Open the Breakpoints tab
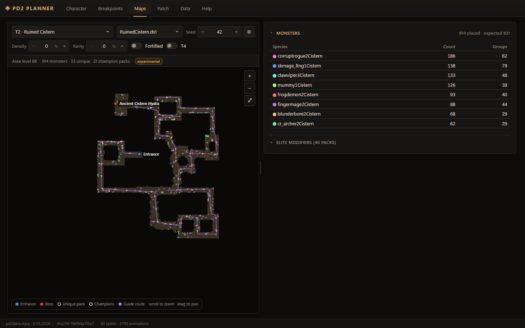This screenshot has height=328, width=525. [x=110, y=8]
